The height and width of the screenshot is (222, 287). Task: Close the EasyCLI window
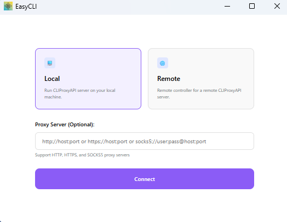click(x=277, y=6)
